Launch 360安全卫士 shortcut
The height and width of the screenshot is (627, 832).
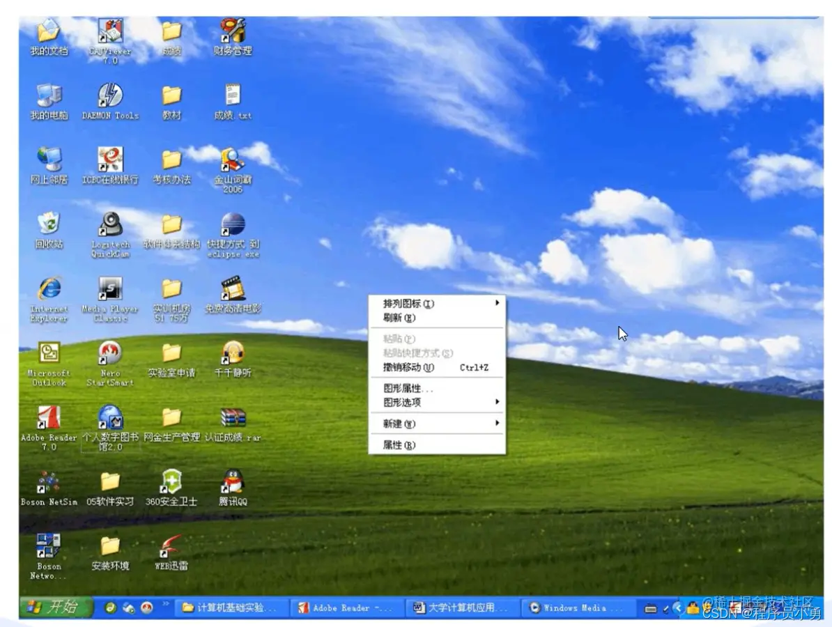[171, 488]
